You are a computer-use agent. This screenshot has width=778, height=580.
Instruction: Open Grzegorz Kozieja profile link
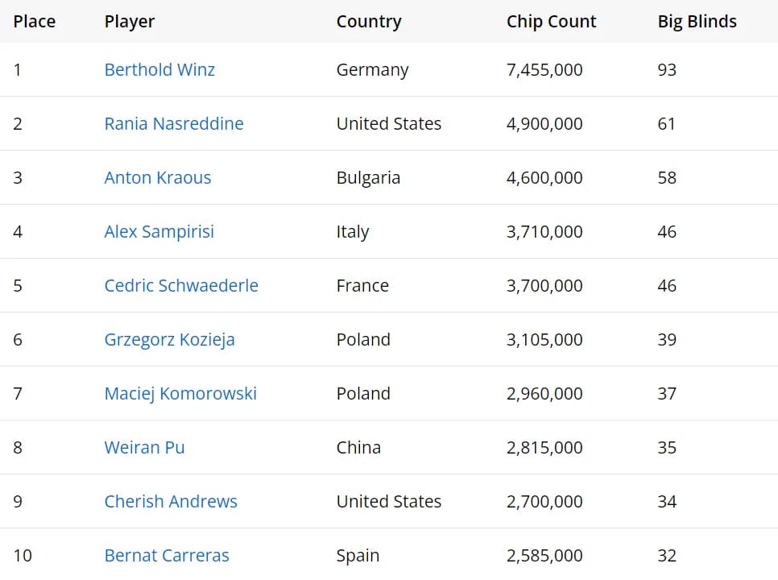[169, 340]
